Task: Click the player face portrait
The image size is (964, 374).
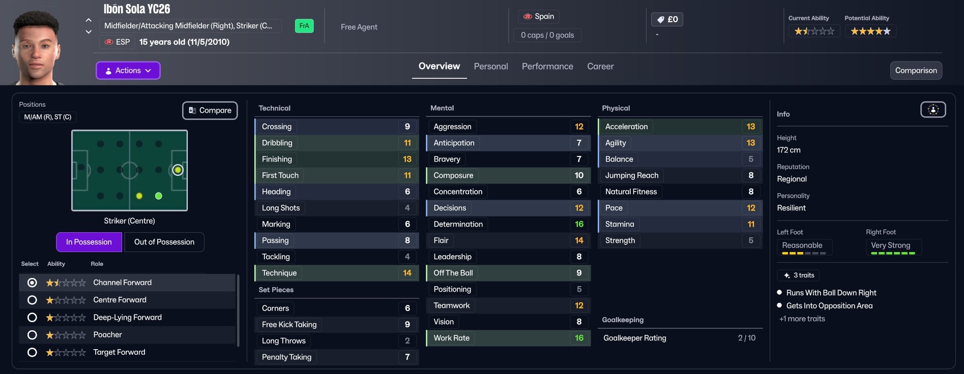Action: (x=36, y=48)
